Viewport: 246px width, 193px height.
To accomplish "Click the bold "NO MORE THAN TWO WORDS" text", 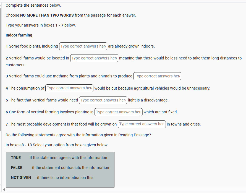I will (47, 15).
